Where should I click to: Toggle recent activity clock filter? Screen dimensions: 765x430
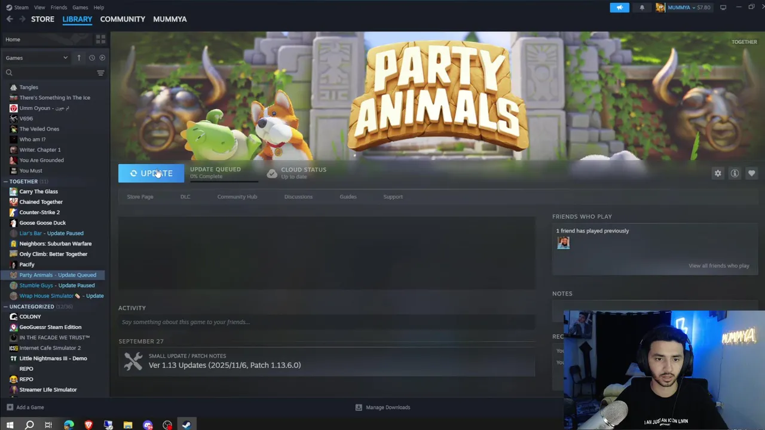91,58
